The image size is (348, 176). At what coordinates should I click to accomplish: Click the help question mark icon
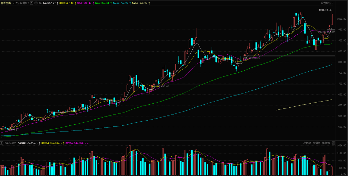(x=32, y=3)
